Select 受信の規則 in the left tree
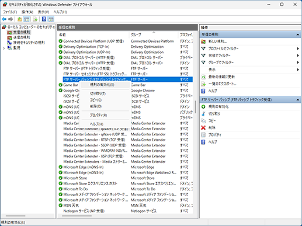 coord(22,32)
